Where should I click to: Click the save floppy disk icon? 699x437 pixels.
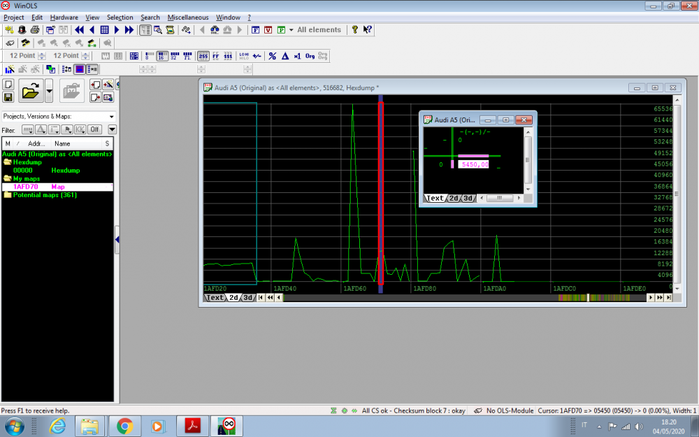tap(8, 96)
